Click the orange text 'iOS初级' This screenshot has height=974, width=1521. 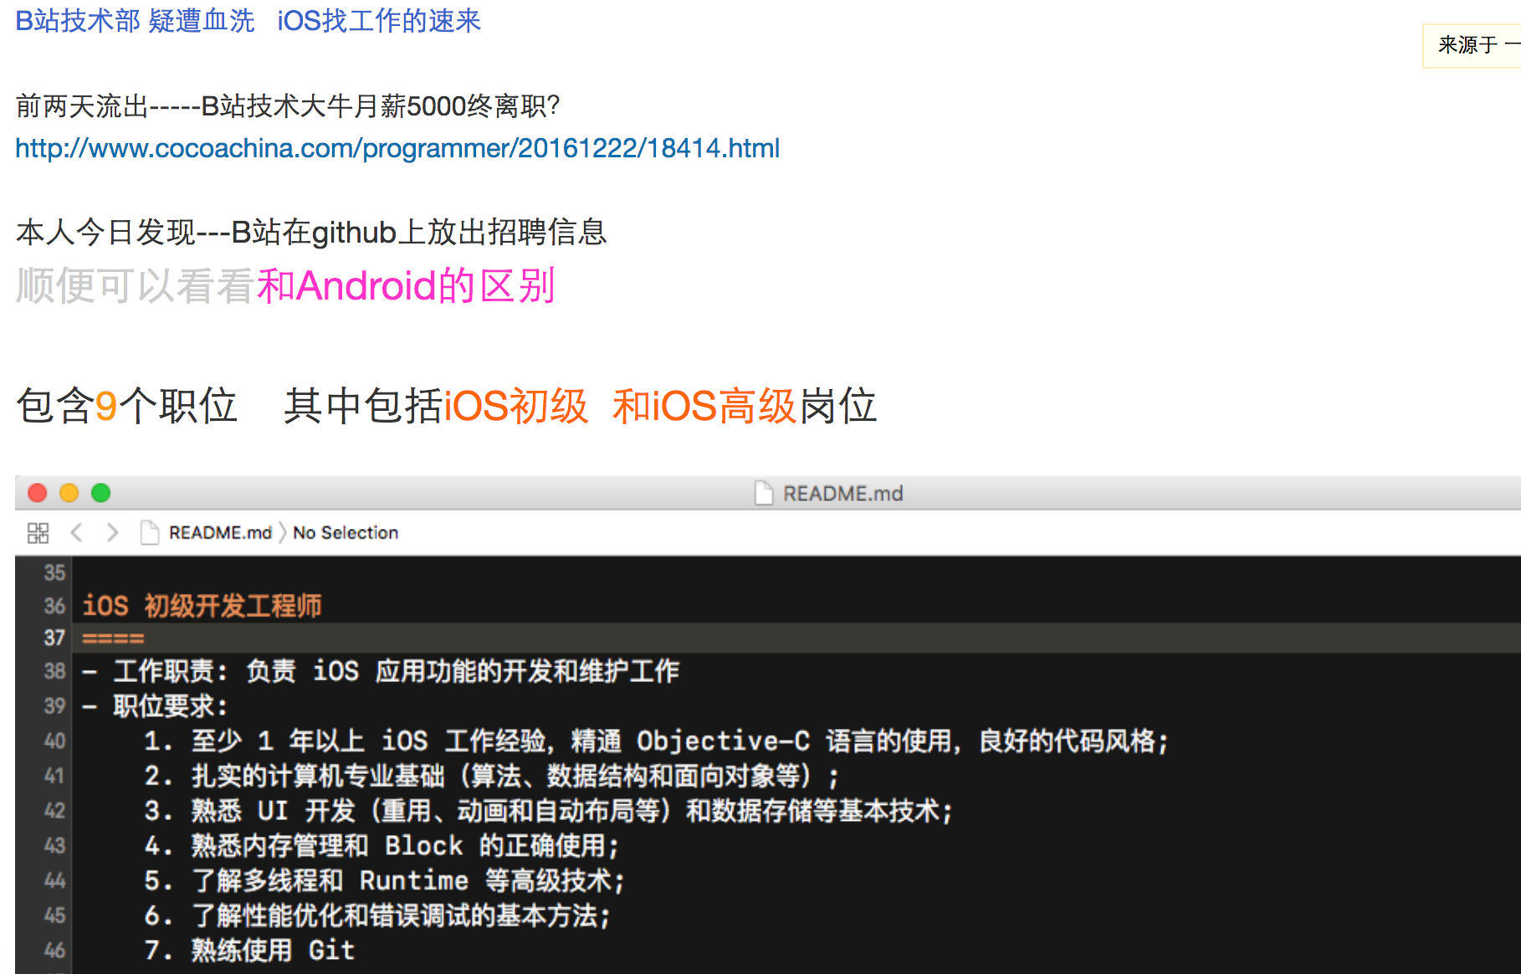point(515,406)
